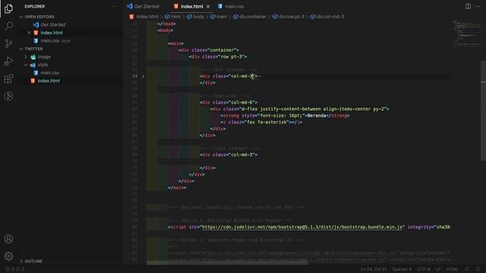
Task: Switch to the main.css tab
Action: (x=231, y=6)
